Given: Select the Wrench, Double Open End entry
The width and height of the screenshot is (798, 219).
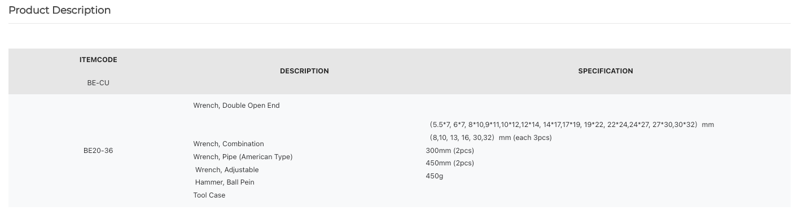Looking at the screenshot, I should click(236, 106).
